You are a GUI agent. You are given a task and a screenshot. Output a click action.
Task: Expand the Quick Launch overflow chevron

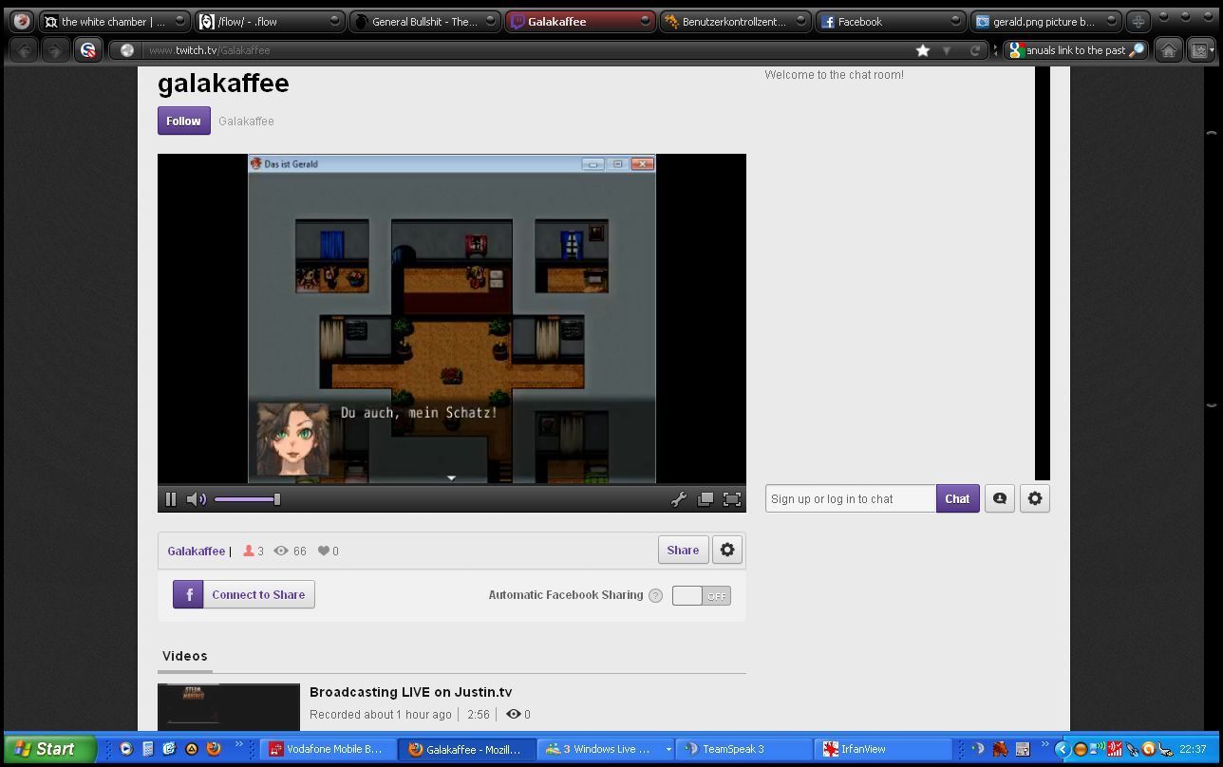[x=239, y=746]
